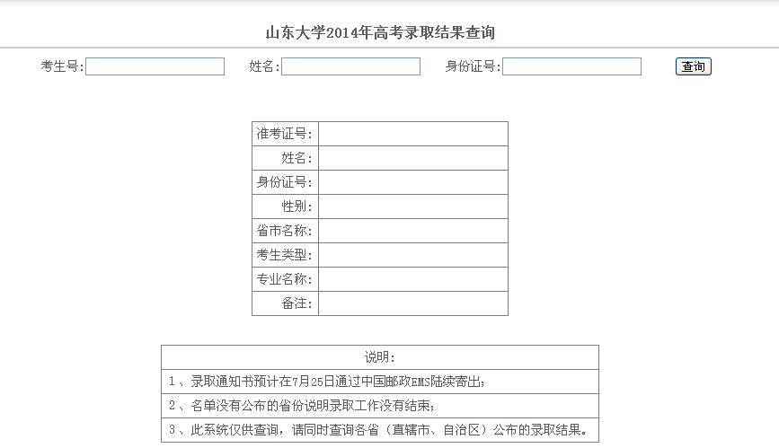The image size is (779, 448).
Task: Select the 备注 result value cell
Action: click(412, 303)
